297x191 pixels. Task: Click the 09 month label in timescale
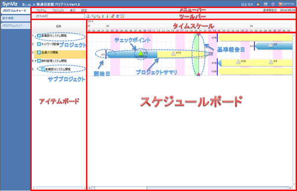pos(251,26)
